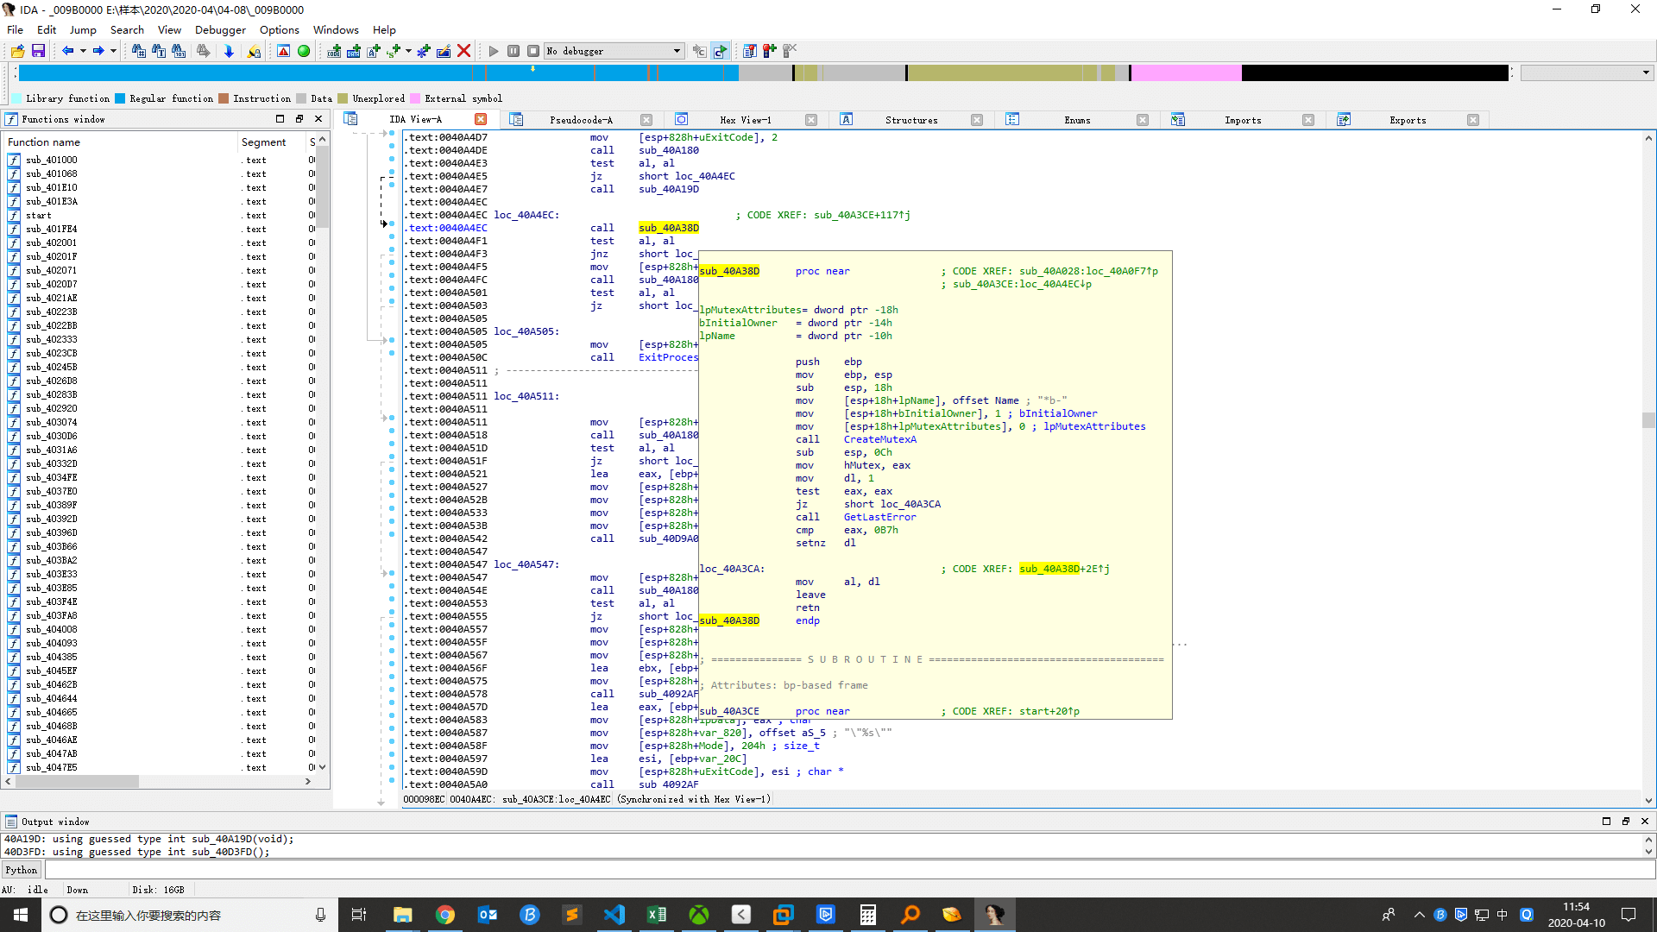Open Visual Studio Code from the taskbar
1657x932 pixels.
pyautogui.click(x=614, y=915)
